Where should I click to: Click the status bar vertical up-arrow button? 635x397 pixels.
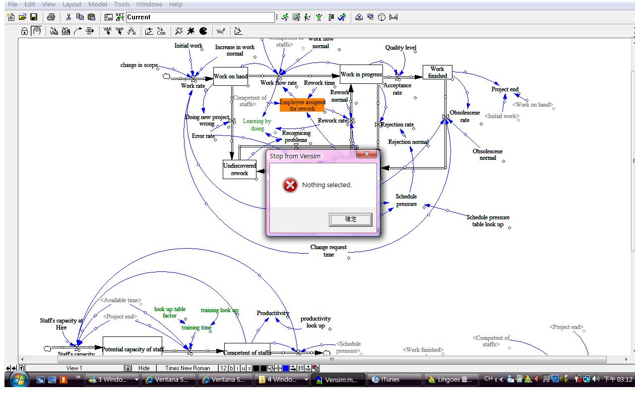click(x=21, y=368)
